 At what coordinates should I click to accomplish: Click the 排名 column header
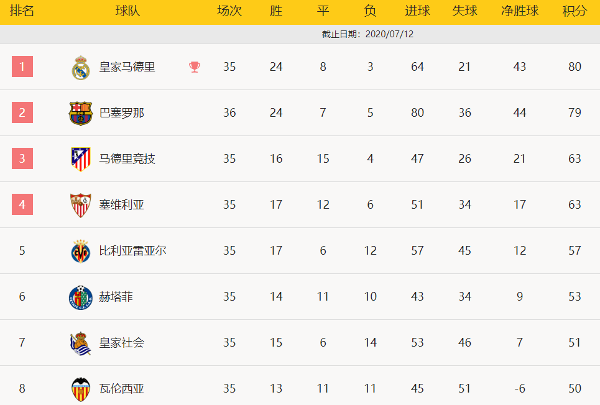[22, 11]
